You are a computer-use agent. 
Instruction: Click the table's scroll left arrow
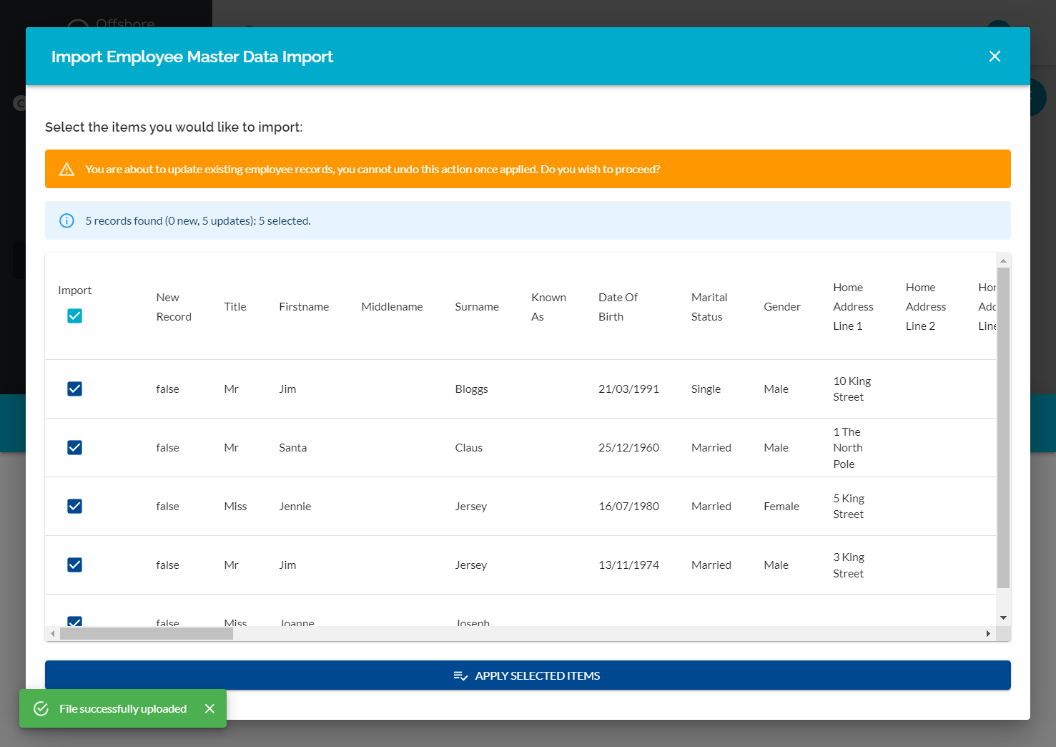52,634
